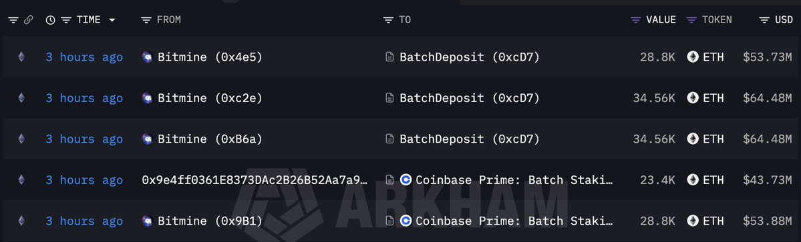
Task: Open the VALUE column filter
Action: pos(635,20)
